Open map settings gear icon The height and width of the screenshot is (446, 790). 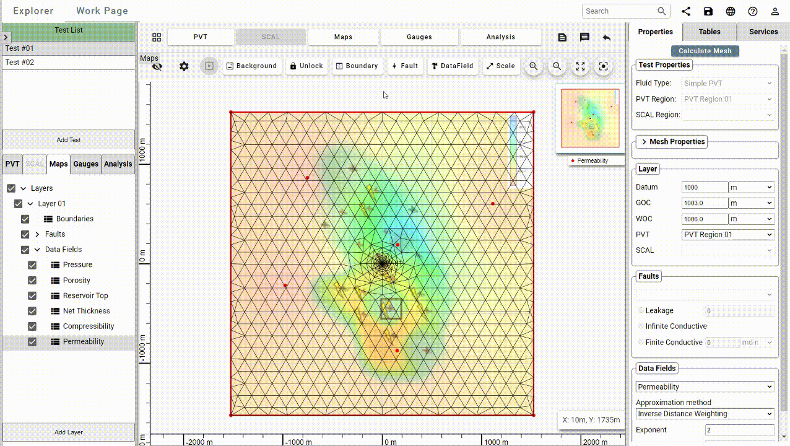tap(184, 66)
